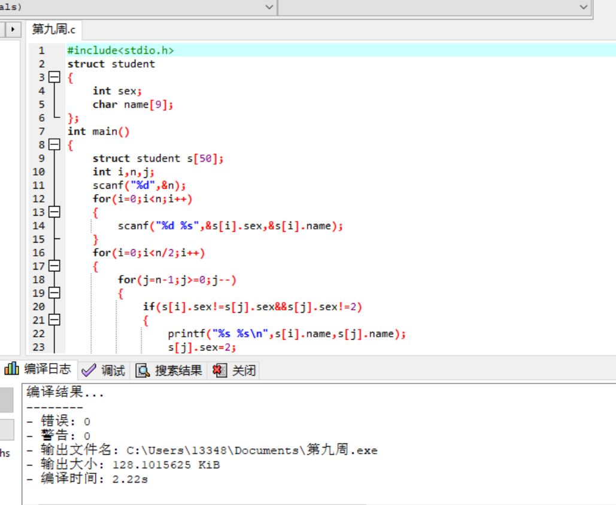Click scanf("%d",&n); line
Viewport: 616px width, 505px height.
coord(139,185)
